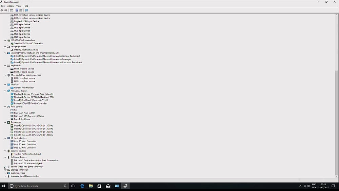Image resolution: width=339 pixels, height=191 pixels.
Task: Collapse the Security devices node
Action: coord(5,151)
